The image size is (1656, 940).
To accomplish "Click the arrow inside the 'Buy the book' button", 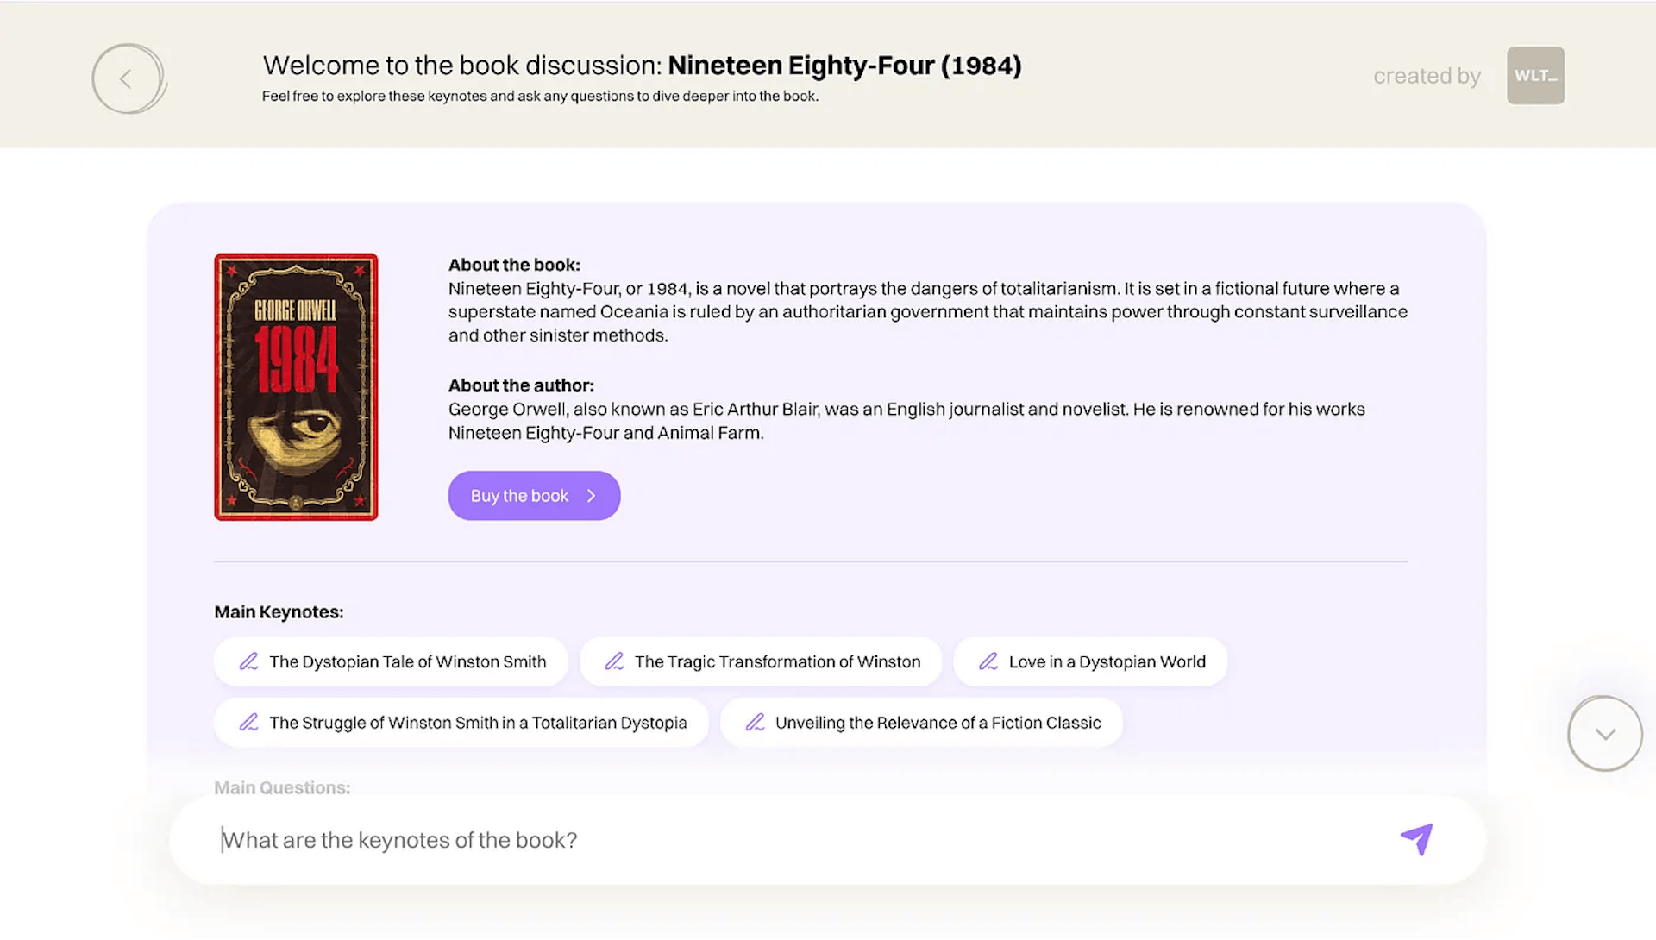I will (x=592, y=496).
